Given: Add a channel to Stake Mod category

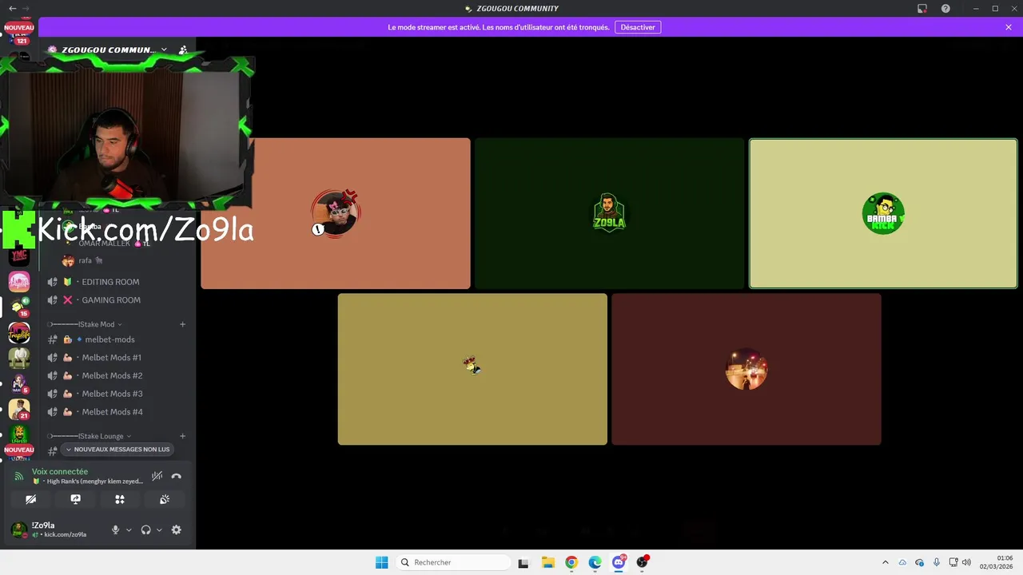Looking at the screenshot, I should point(183,324).
